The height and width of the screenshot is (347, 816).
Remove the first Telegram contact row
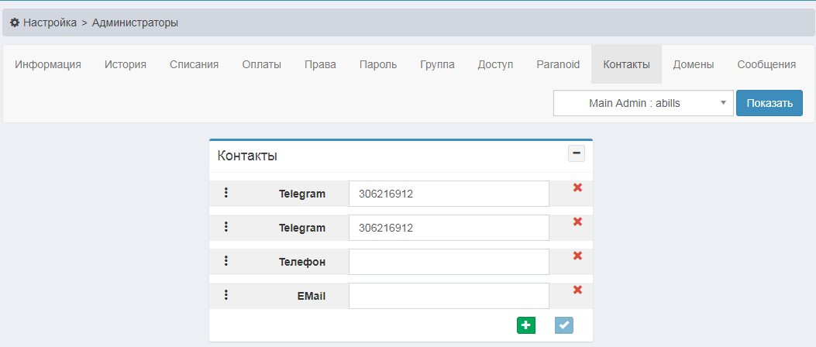tap(577, 187)
